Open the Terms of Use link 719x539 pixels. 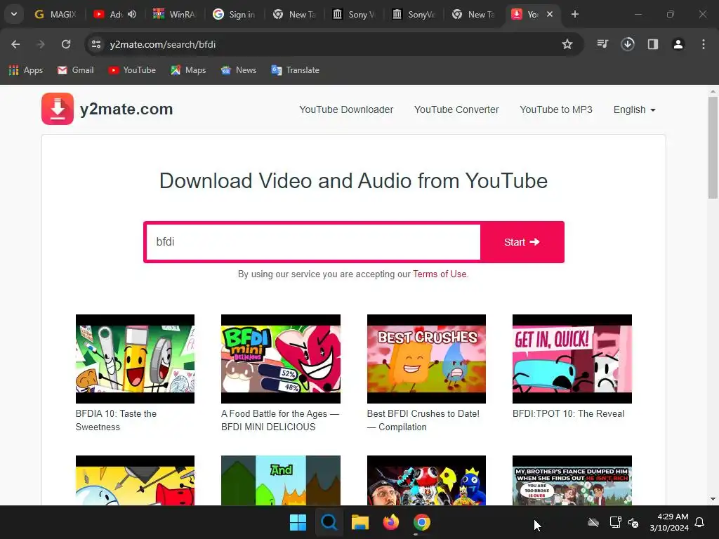440,274
